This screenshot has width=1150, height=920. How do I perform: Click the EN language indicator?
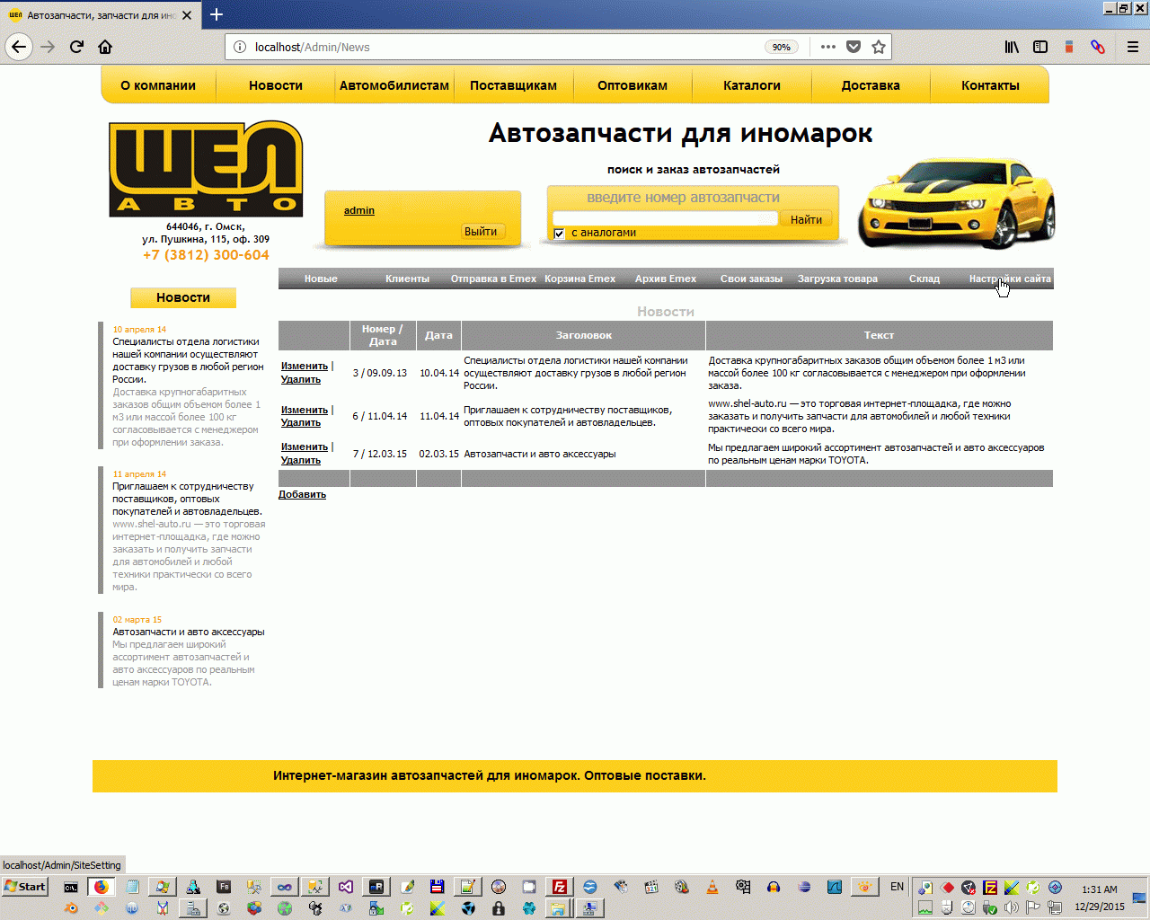(897, 887)
